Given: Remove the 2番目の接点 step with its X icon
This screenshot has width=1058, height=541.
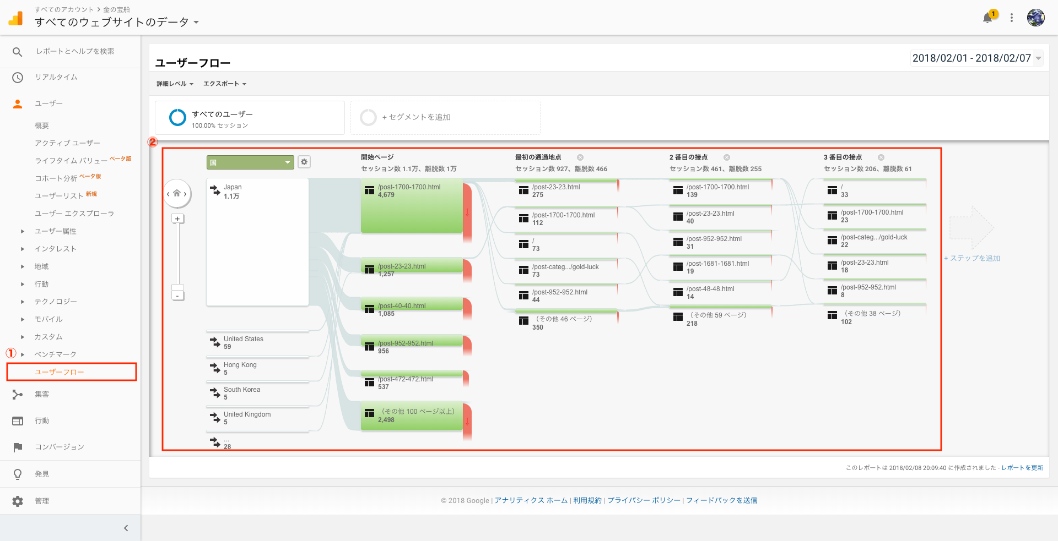Looking at the screenshot, I should click(727, 157).
